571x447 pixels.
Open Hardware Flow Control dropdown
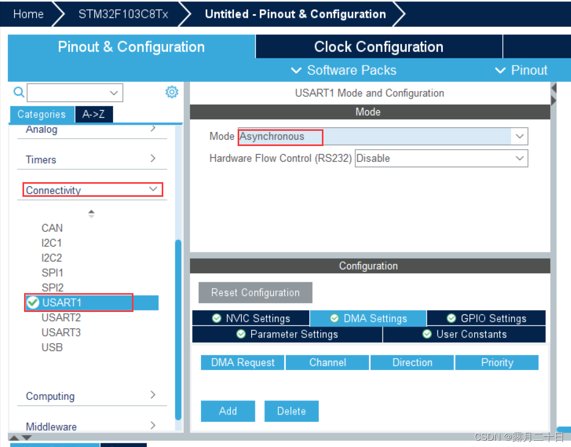click(x=520, y=158)
